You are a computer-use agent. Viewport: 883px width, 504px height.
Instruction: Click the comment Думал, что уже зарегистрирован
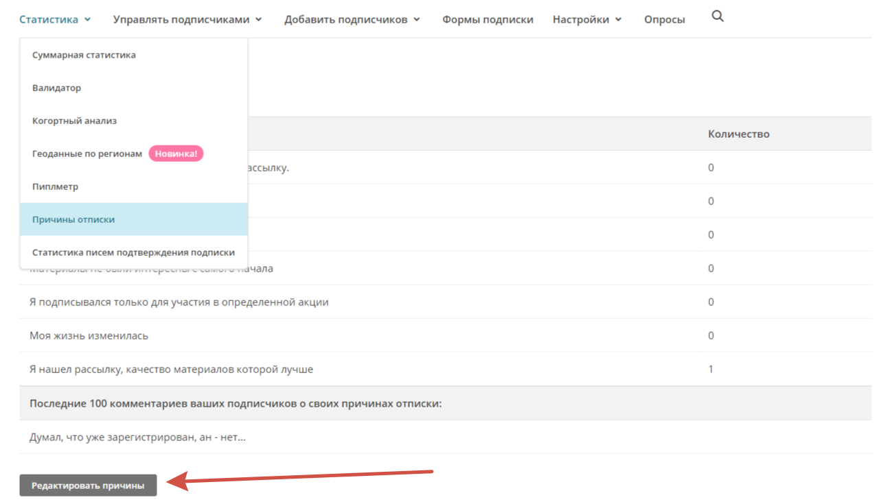click(x=137, y=437)
